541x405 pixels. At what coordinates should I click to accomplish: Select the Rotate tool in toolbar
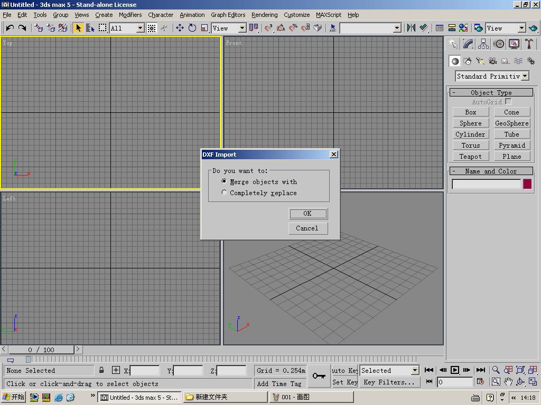click(x=192, y=28)
